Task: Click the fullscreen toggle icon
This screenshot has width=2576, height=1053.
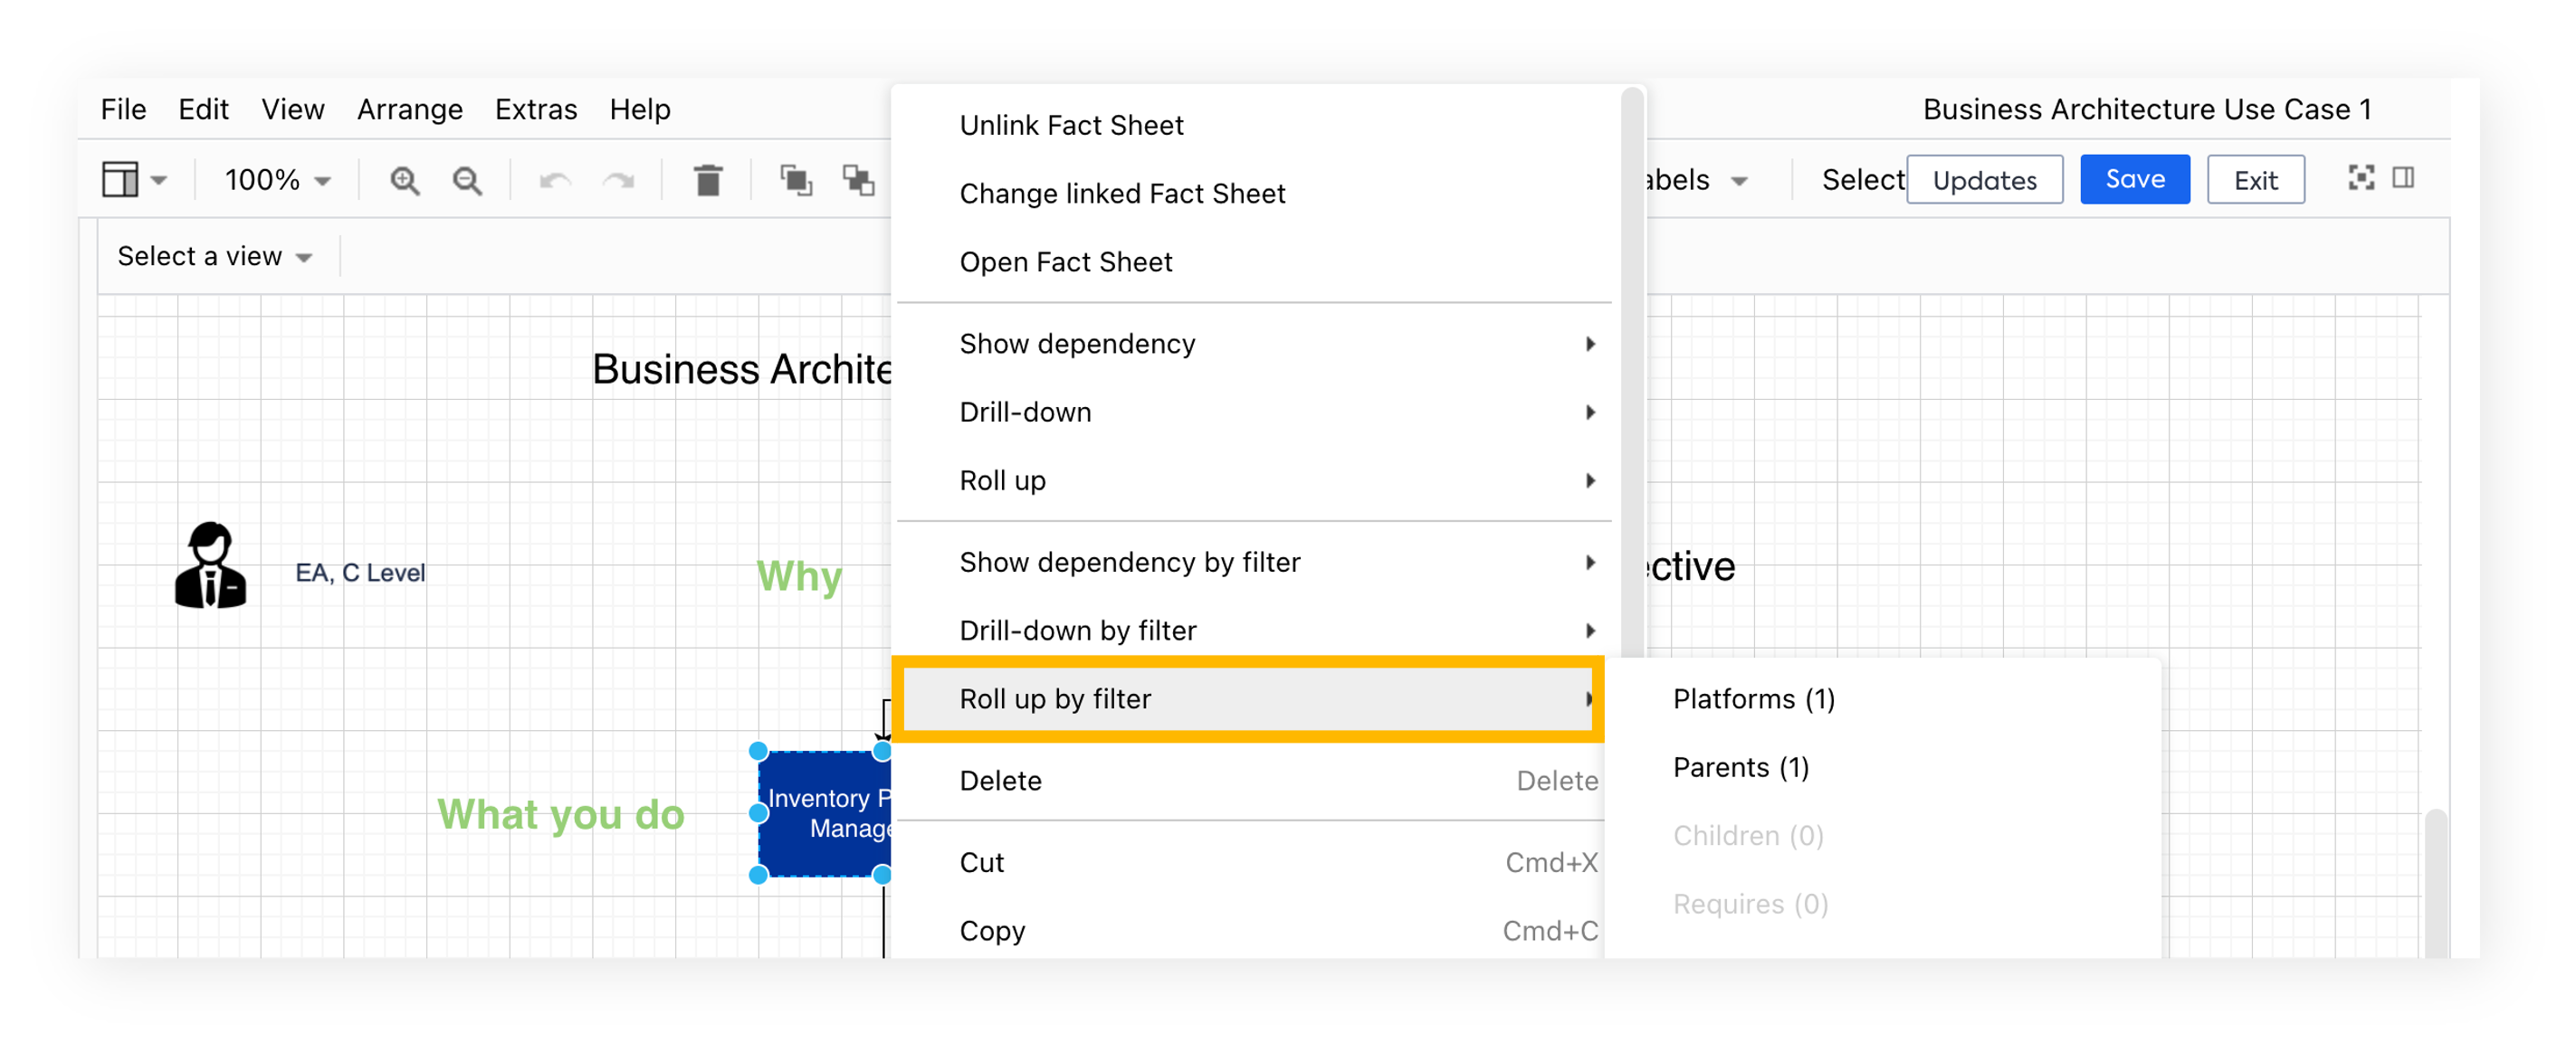Action: tap(2361, 178)
